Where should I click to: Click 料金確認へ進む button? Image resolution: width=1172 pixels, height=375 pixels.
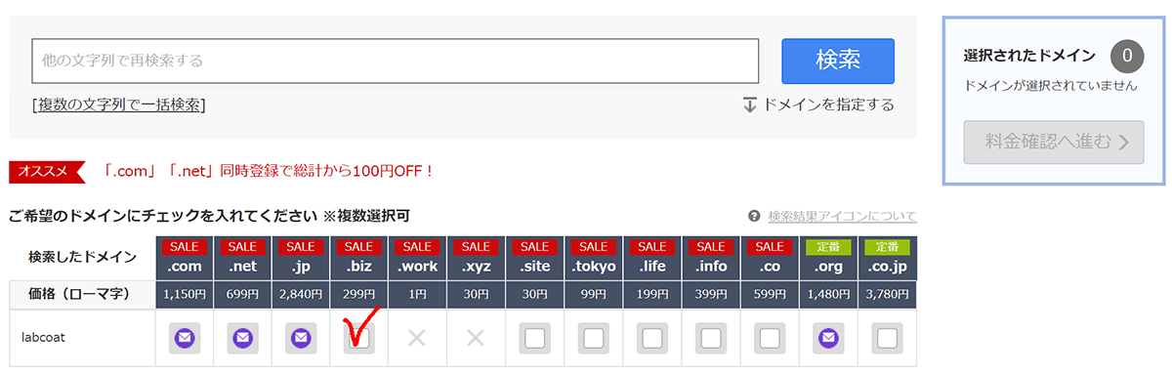click(x=1053, y=143)
